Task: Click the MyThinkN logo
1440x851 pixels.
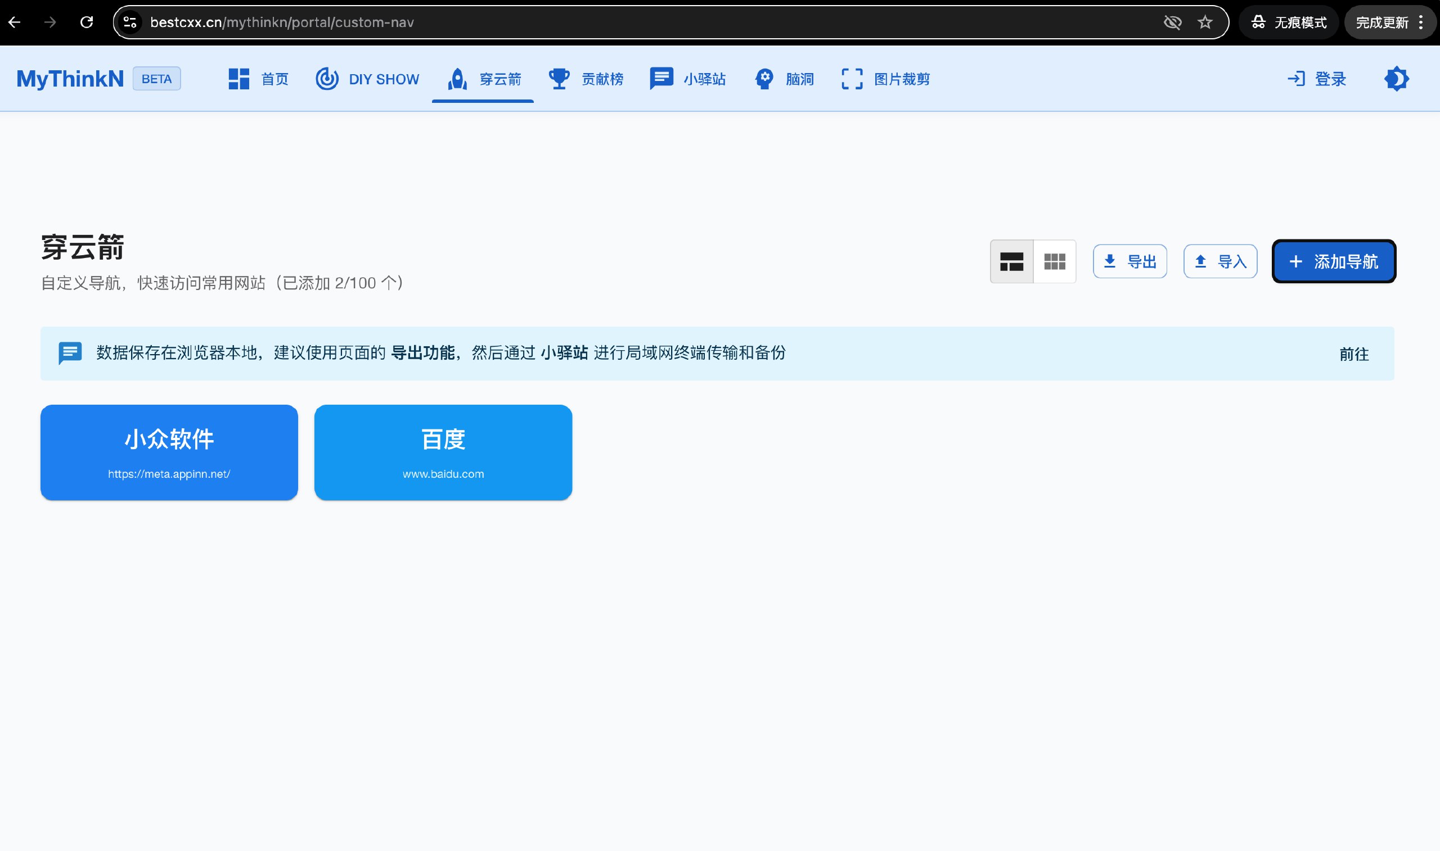Action: pos(70,79)
